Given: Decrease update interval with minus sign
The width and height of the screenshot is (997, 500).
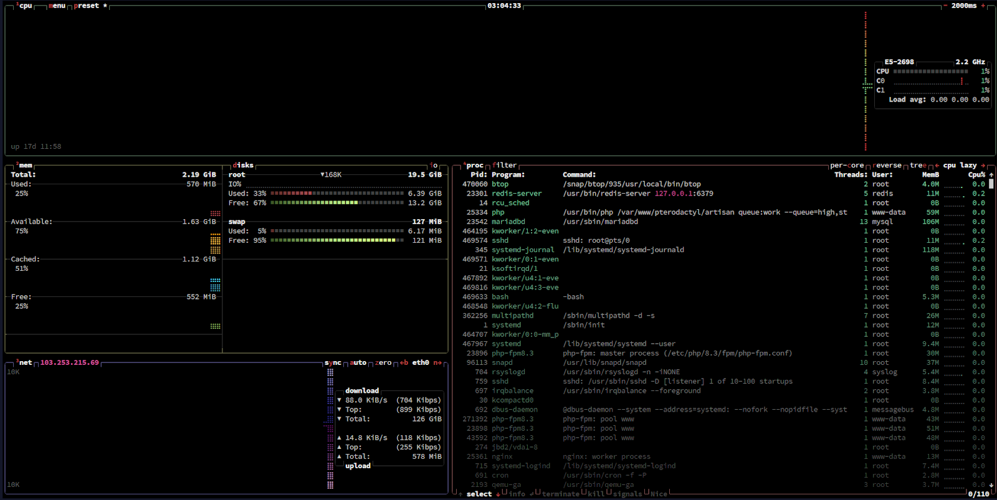Looking at the screenshot, I should coord(945,6).
